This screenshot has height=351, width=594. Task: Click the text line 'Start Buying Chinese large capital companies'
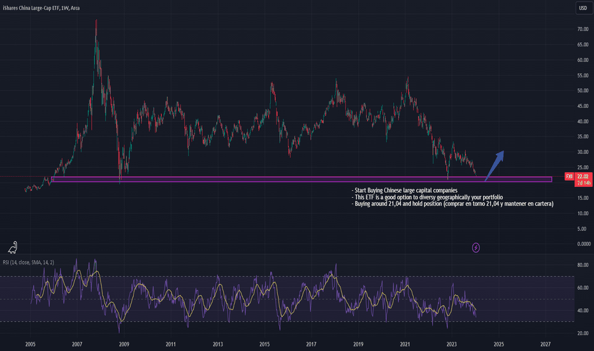pos(405,190)
